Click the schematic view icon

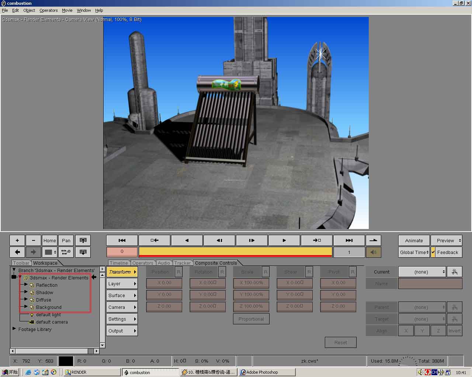pos(66,252)
